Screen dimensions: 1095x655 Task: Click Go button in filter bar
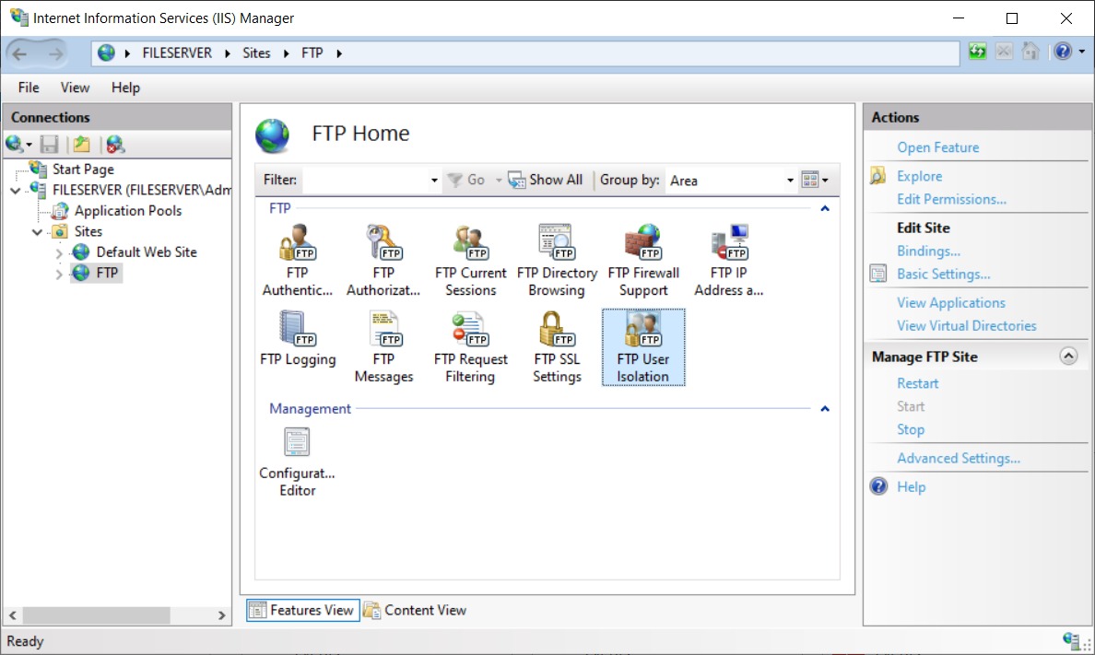pyautogui.click(x=466, y=181)
